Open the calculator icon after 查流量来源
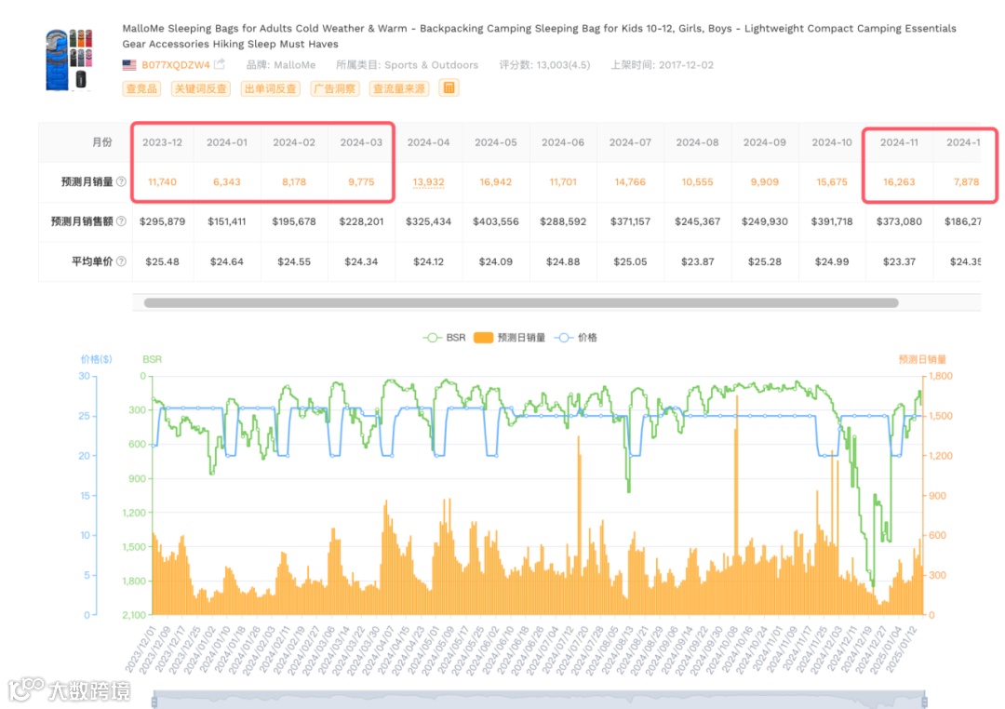Viewport: 1005px width, 709px height. pyautogui.click(x=449, y=87)
